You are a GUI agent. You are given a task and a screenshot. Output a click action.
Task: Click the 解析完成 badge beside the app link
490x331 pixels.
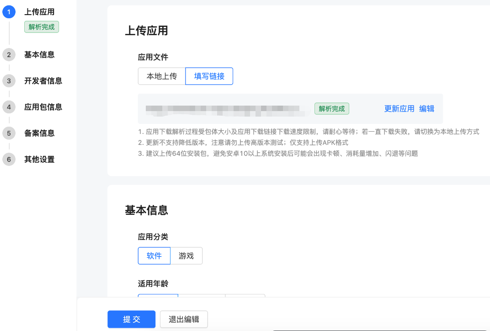[332, 108]
